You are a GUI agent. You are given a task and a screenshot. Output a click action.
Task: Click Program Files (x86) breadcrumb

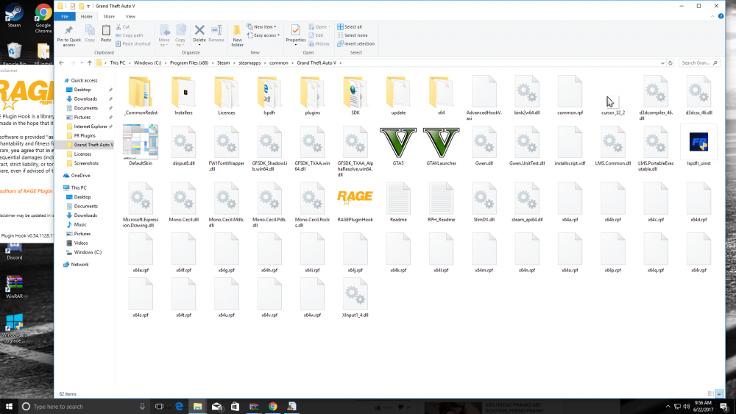[x=189, y=63]
